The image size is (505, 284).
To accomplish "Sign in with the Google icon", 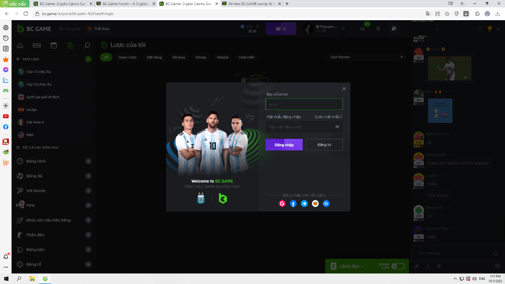I will [282, 204].
